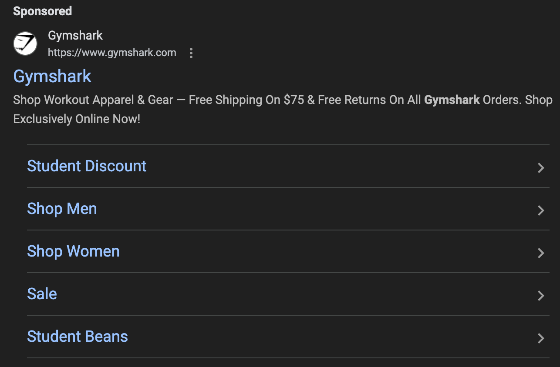Click the chevron arrow beside Student Discount
Image resolution: width=560 pixels, height=367 pixels.
point(541,168)
